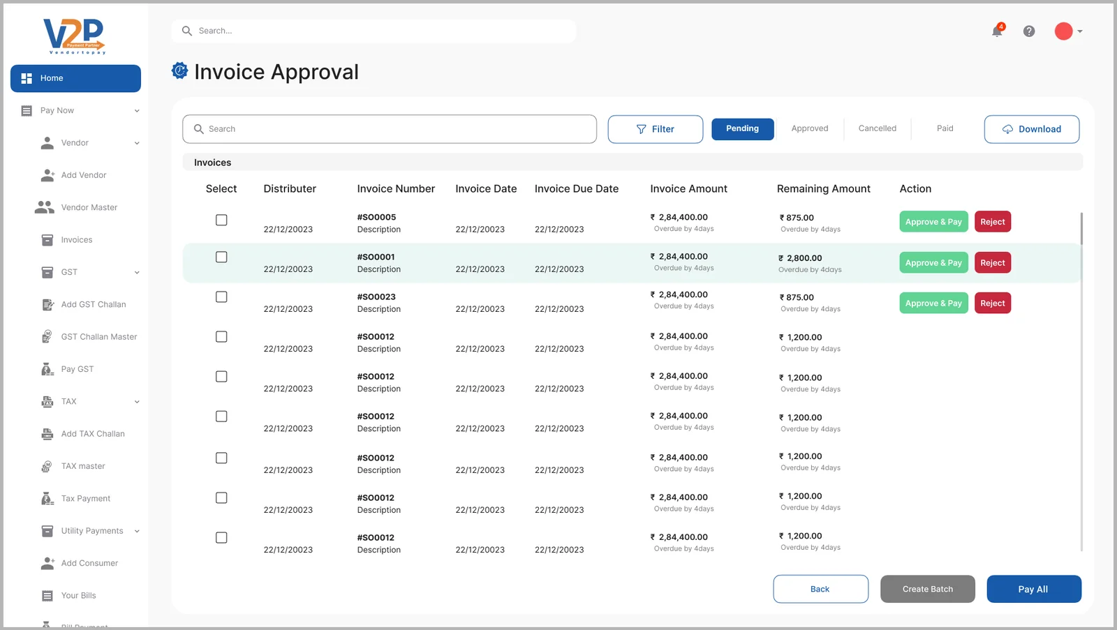Check the box for invoice #SO0005
The width and height of the screenshot is (1117, 630).
coord(221,220)
